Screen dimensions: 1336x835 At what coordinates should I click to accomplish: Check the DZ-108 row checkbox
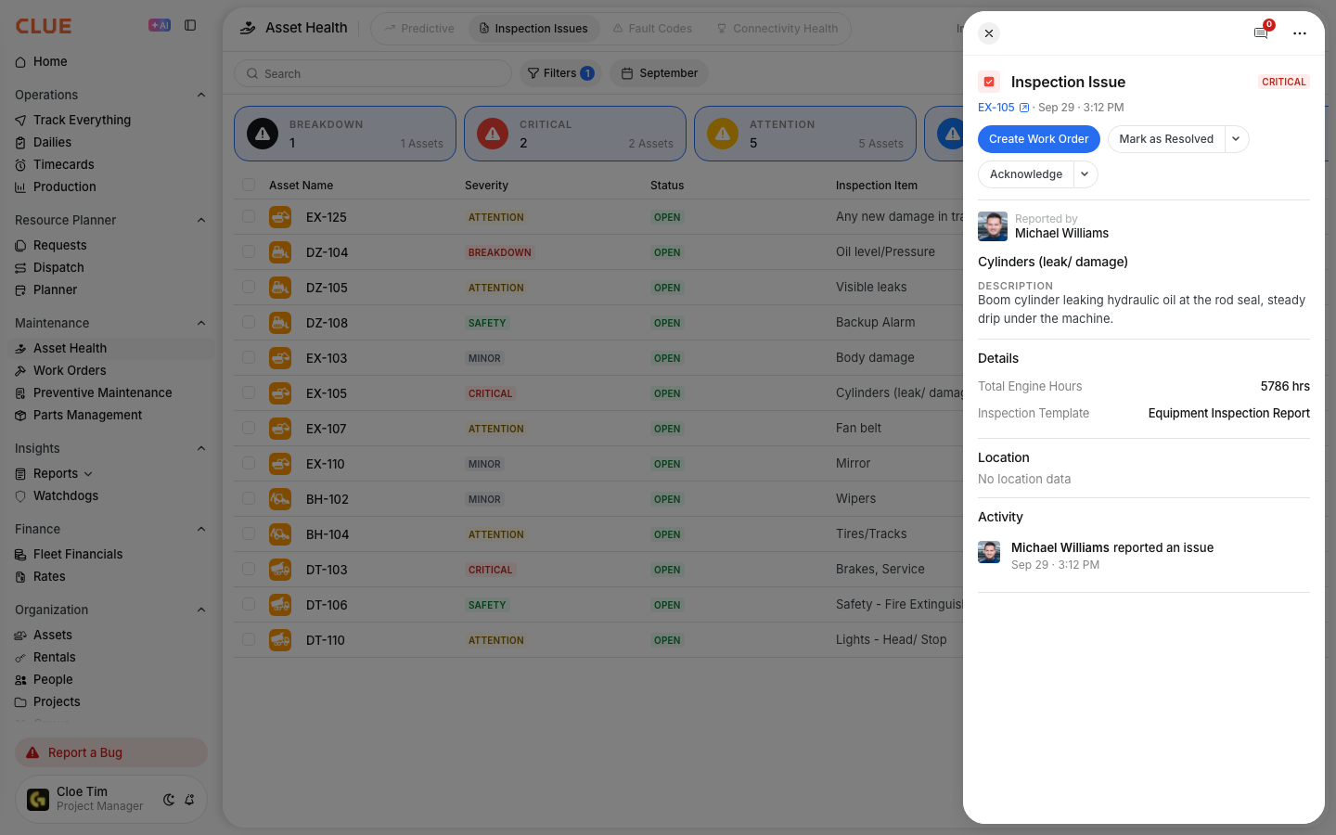(249, 322)
